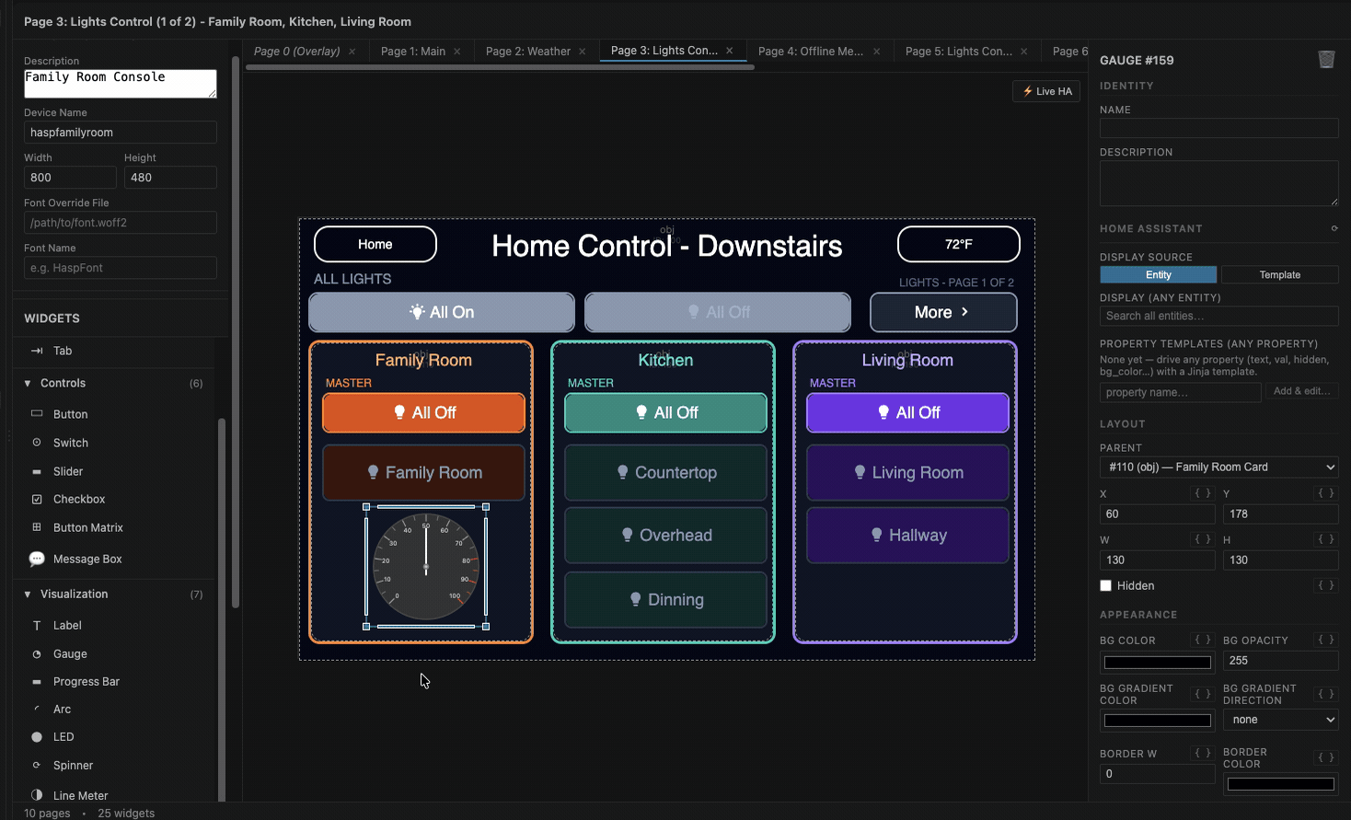Collapse the Controls widget group
Screen dimensions: 1351x820
point(28,383)
